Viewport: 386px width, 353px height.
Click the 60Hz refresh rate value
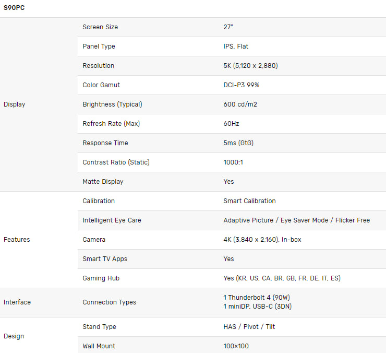tap(231, 124)
